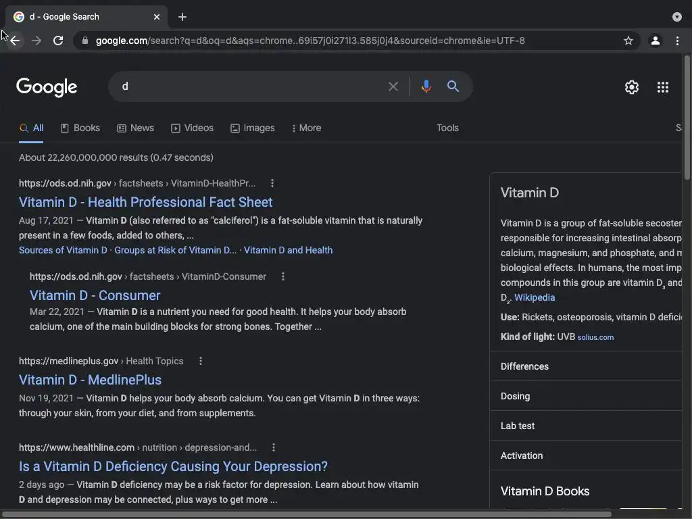Switch to the News tab
Screen dimensions: 692x519
tap(135, 128)
